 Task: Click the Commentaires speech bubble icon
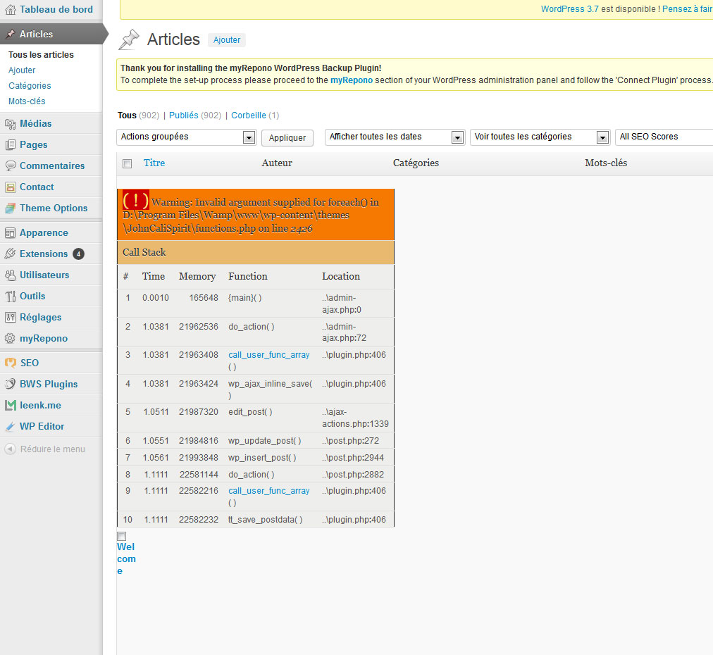click(x=10, y=166)
